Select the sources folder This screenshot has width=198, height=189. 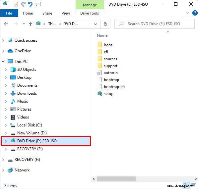[110, 59]
